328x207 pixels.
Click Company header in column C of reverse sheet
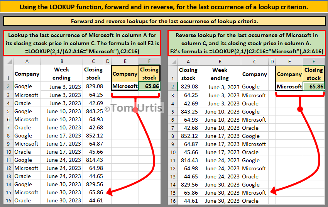click(255, 74)
